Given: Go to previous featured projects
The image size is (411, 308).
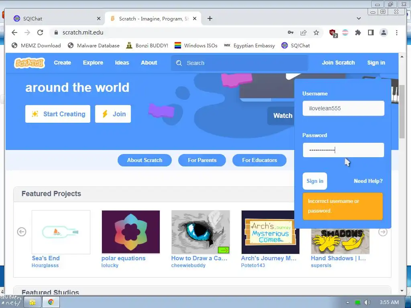Looking at the screenshot, I should 22,232.
